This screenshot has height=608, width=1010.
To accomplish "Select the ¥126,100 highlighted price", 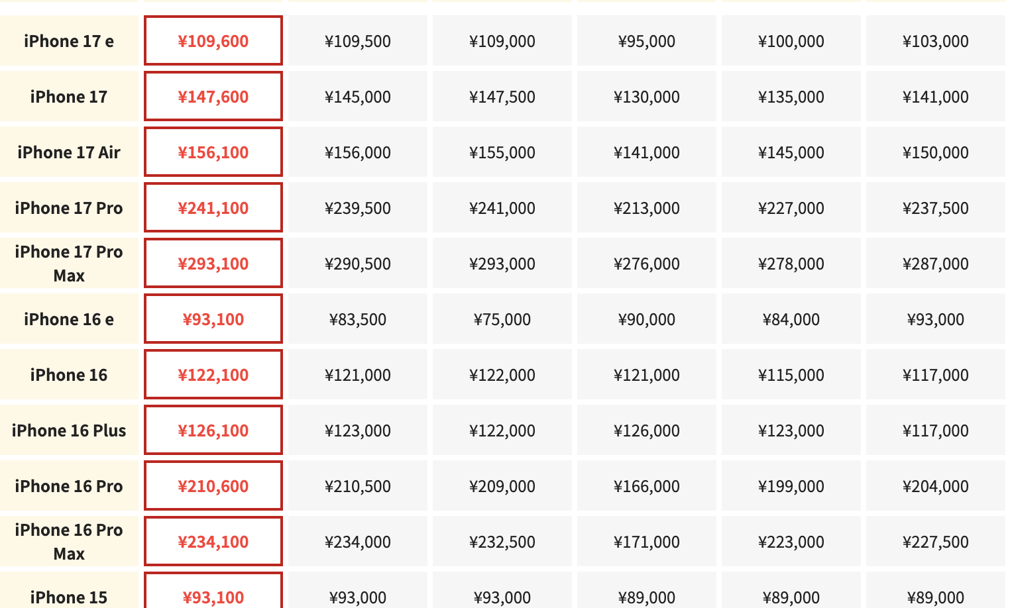I will point(213,431).
